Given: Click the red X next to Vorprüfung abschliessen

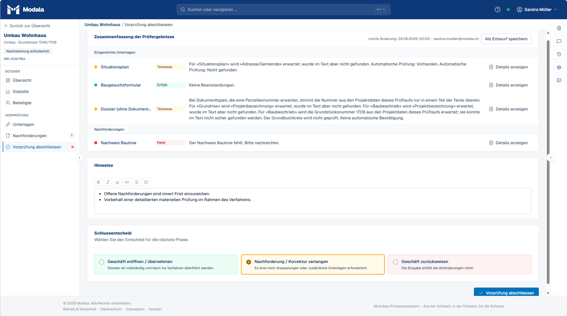Looking at the screenshot, I should (x=73, y=147).
